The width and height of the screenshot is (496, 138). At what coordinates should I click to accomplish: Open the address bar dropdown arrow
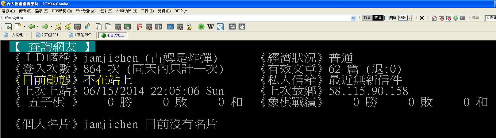pos(353,18)
